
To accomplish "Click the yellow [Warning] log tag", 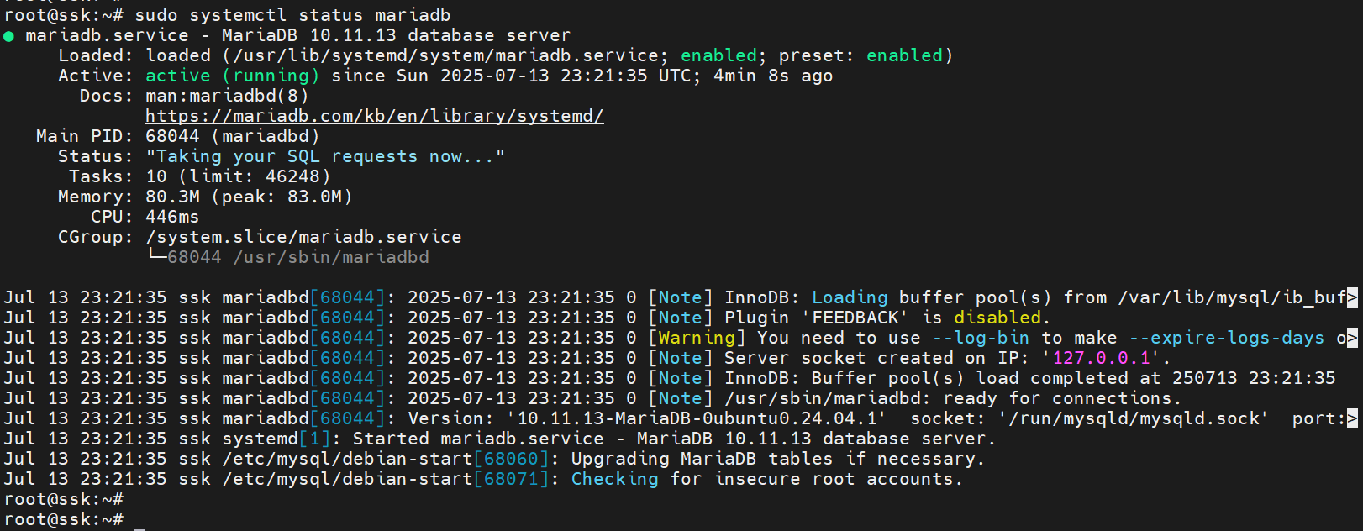I will click(x=697, y=338).
